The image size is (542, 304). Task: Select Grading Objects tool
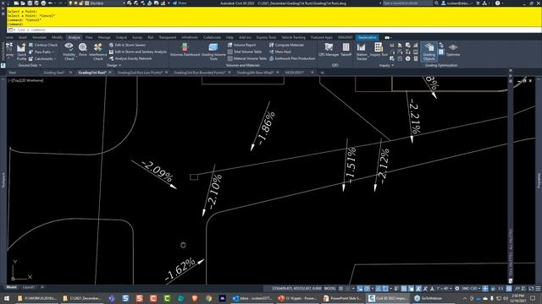[x=429, y=52]
